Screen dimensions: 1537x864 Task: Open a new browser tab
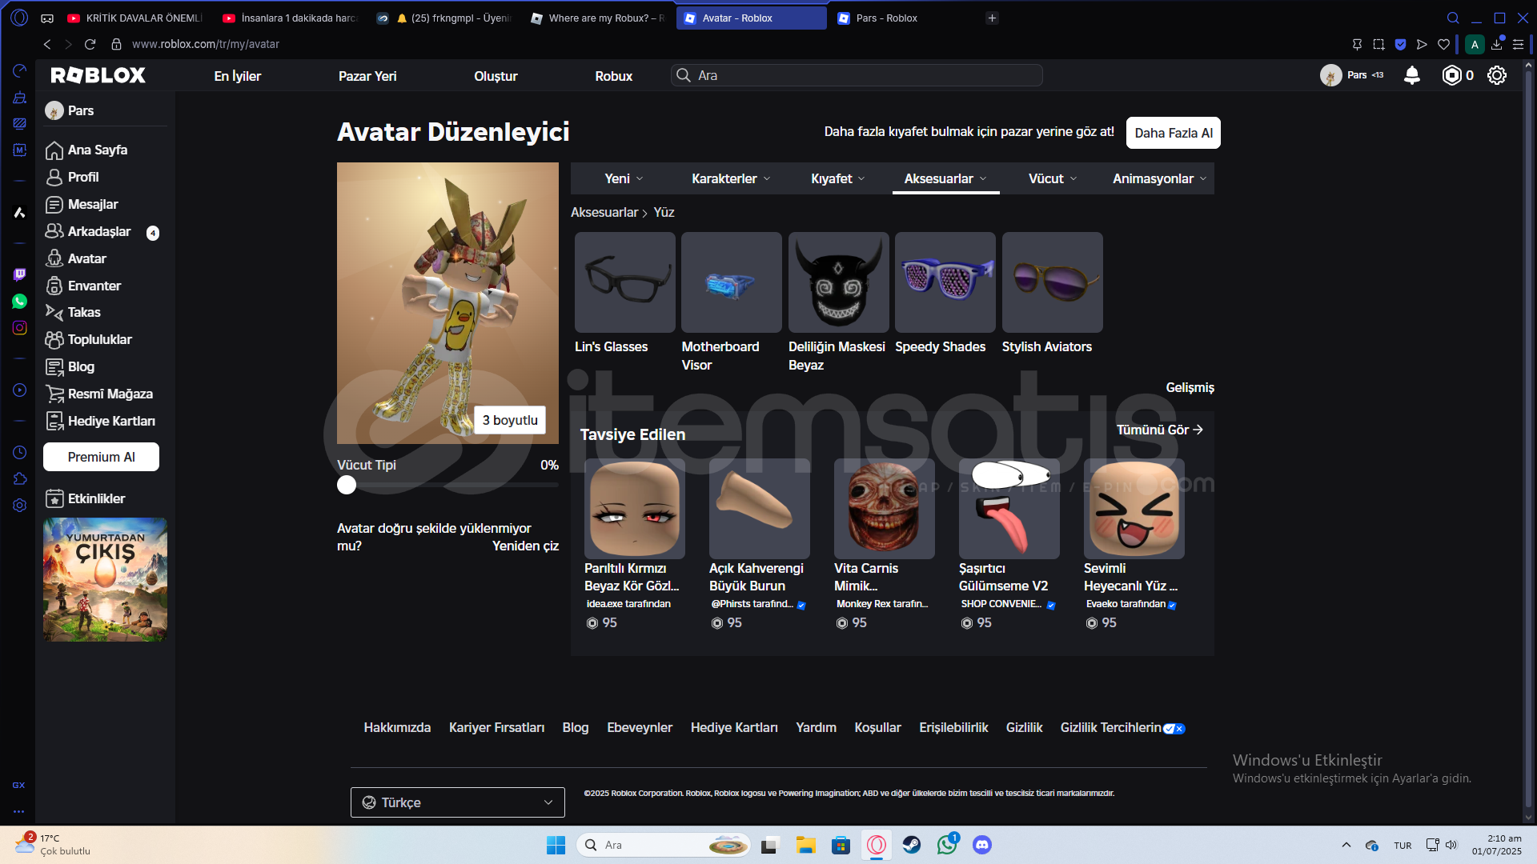tap(992, 18)
